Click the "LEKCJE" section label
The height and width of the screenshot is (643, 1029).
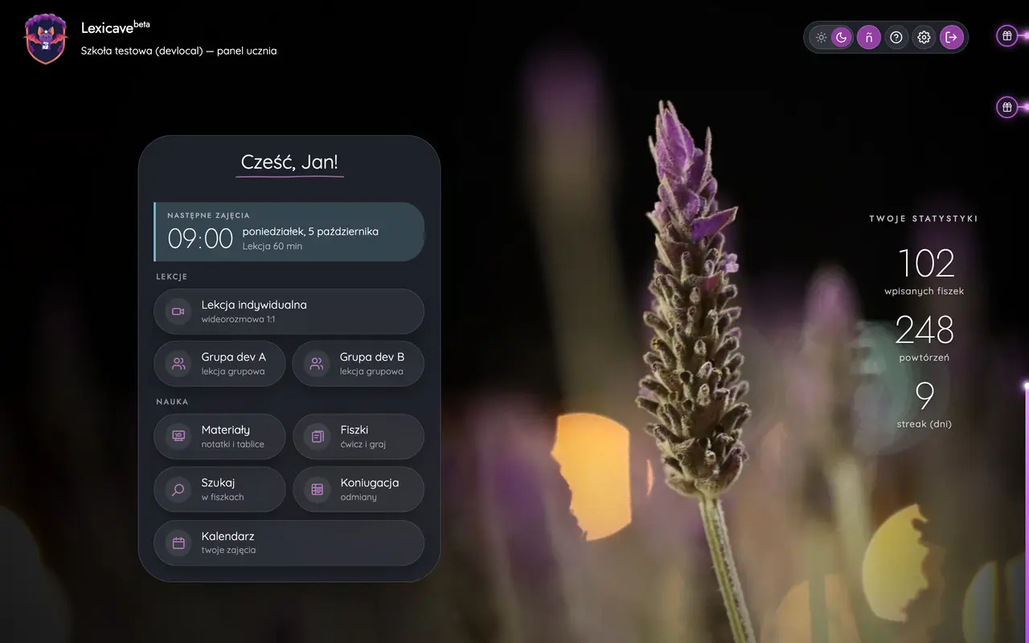pyautogui.click(x=171, y=276)
